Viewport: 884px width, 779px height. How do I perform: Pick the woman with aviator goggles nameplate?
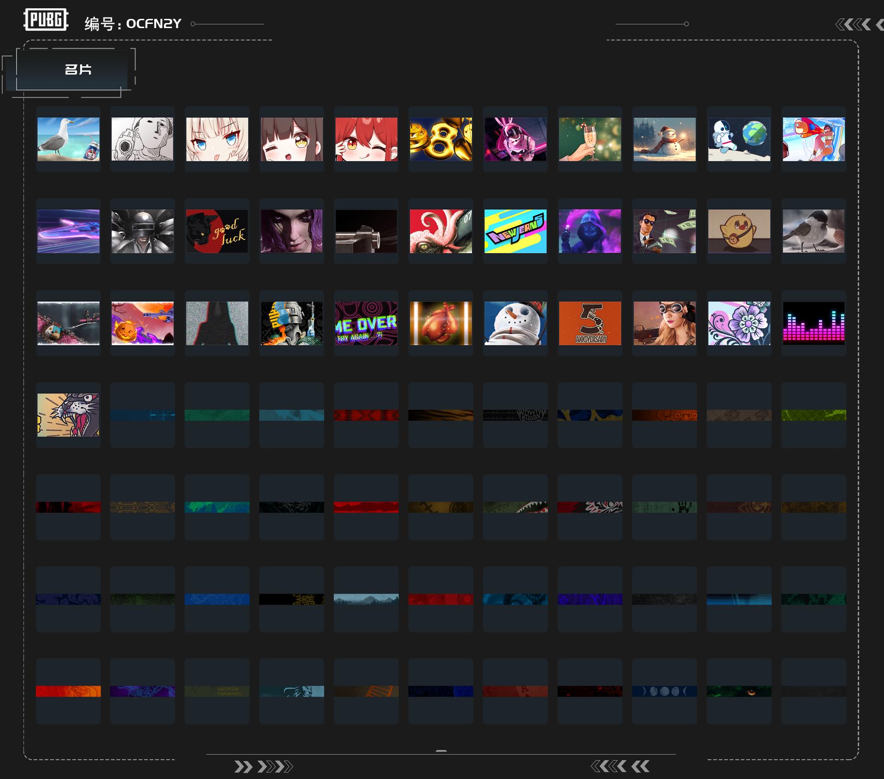[x=665, y=323]
